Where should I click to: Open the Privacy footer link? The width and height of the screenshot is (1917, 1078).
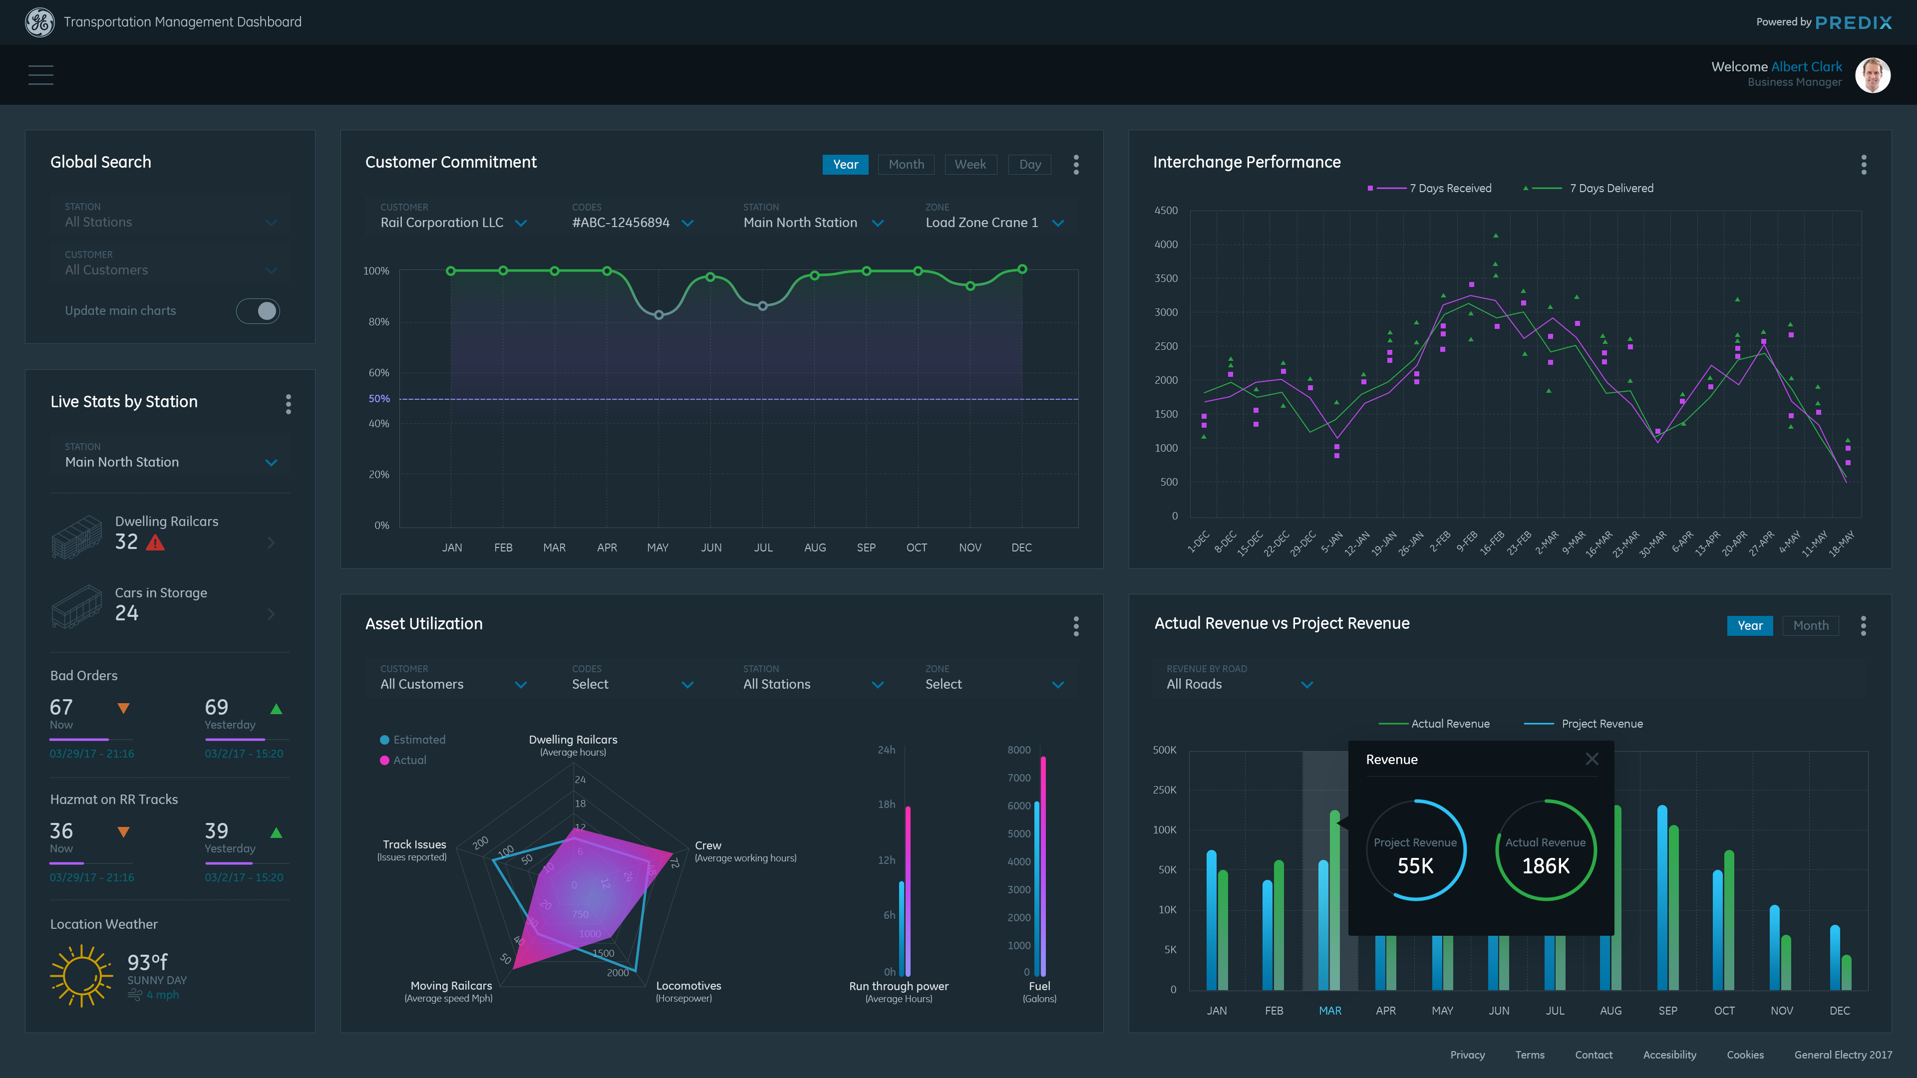[x=1467, y=1055]
